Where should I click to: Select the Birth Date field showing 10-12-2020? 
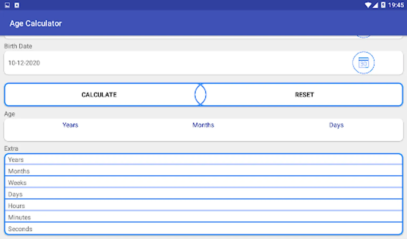(x=203, y=63)
